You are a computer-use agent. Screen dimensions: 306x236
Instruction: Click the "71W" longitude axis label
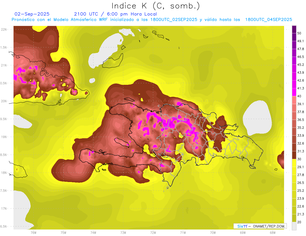point(183,233)
